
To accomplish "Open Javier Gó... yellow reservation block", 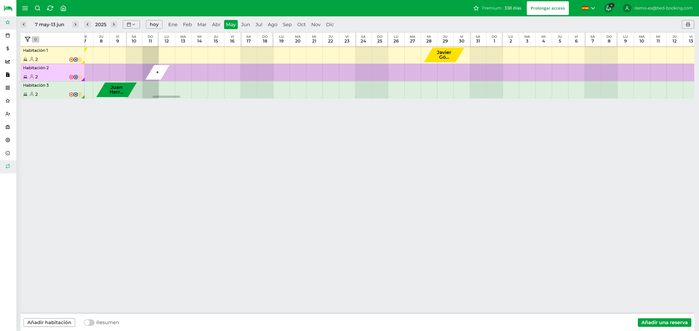I will tap(444, 55).
